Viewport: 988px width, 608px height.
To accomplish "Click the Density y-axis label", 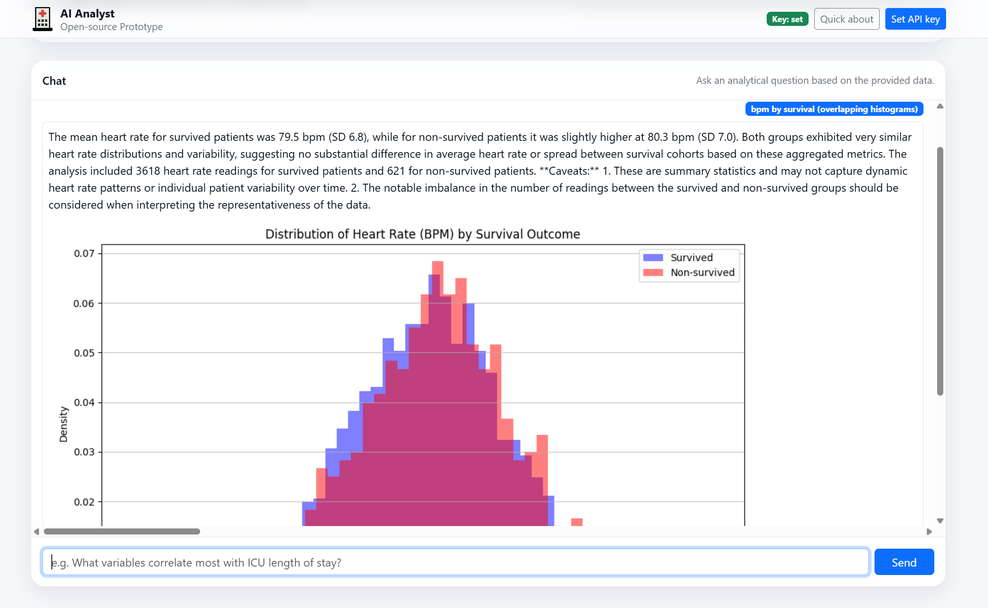I will pyautogui.click(x=63, y=424).
